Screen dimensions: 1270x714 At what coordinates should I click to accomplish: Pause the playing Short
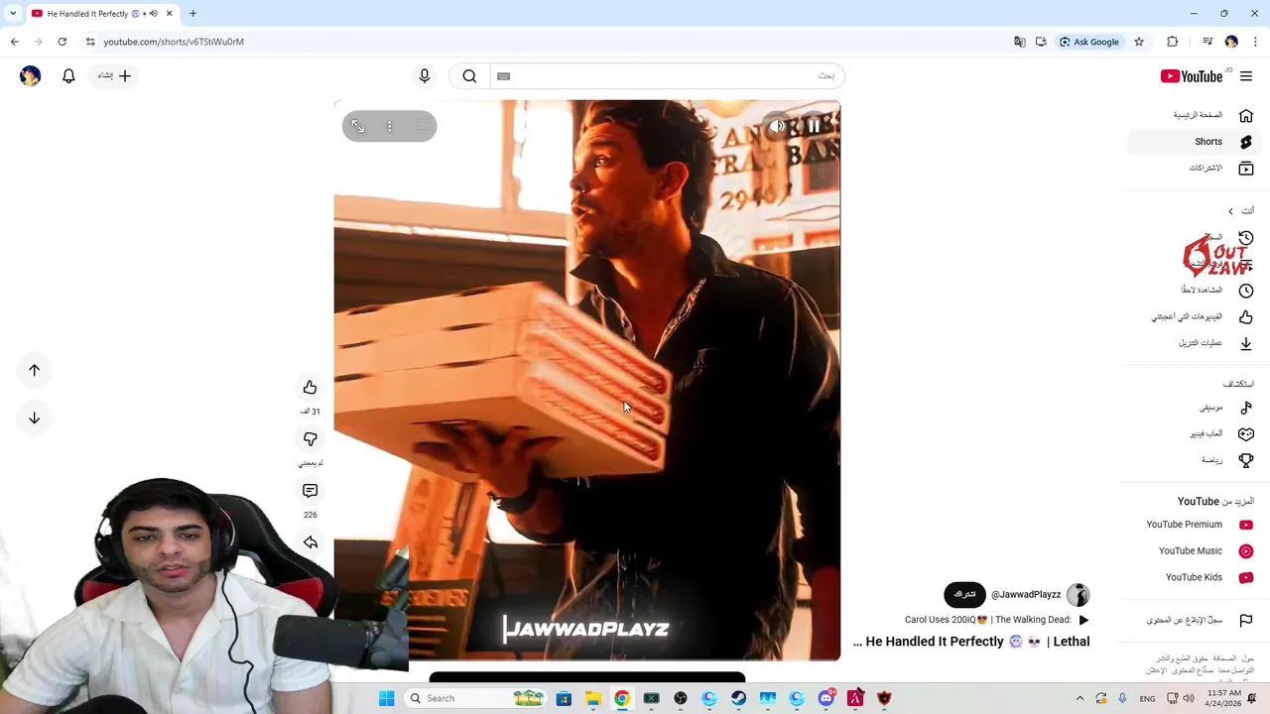(x=814, y=126)
